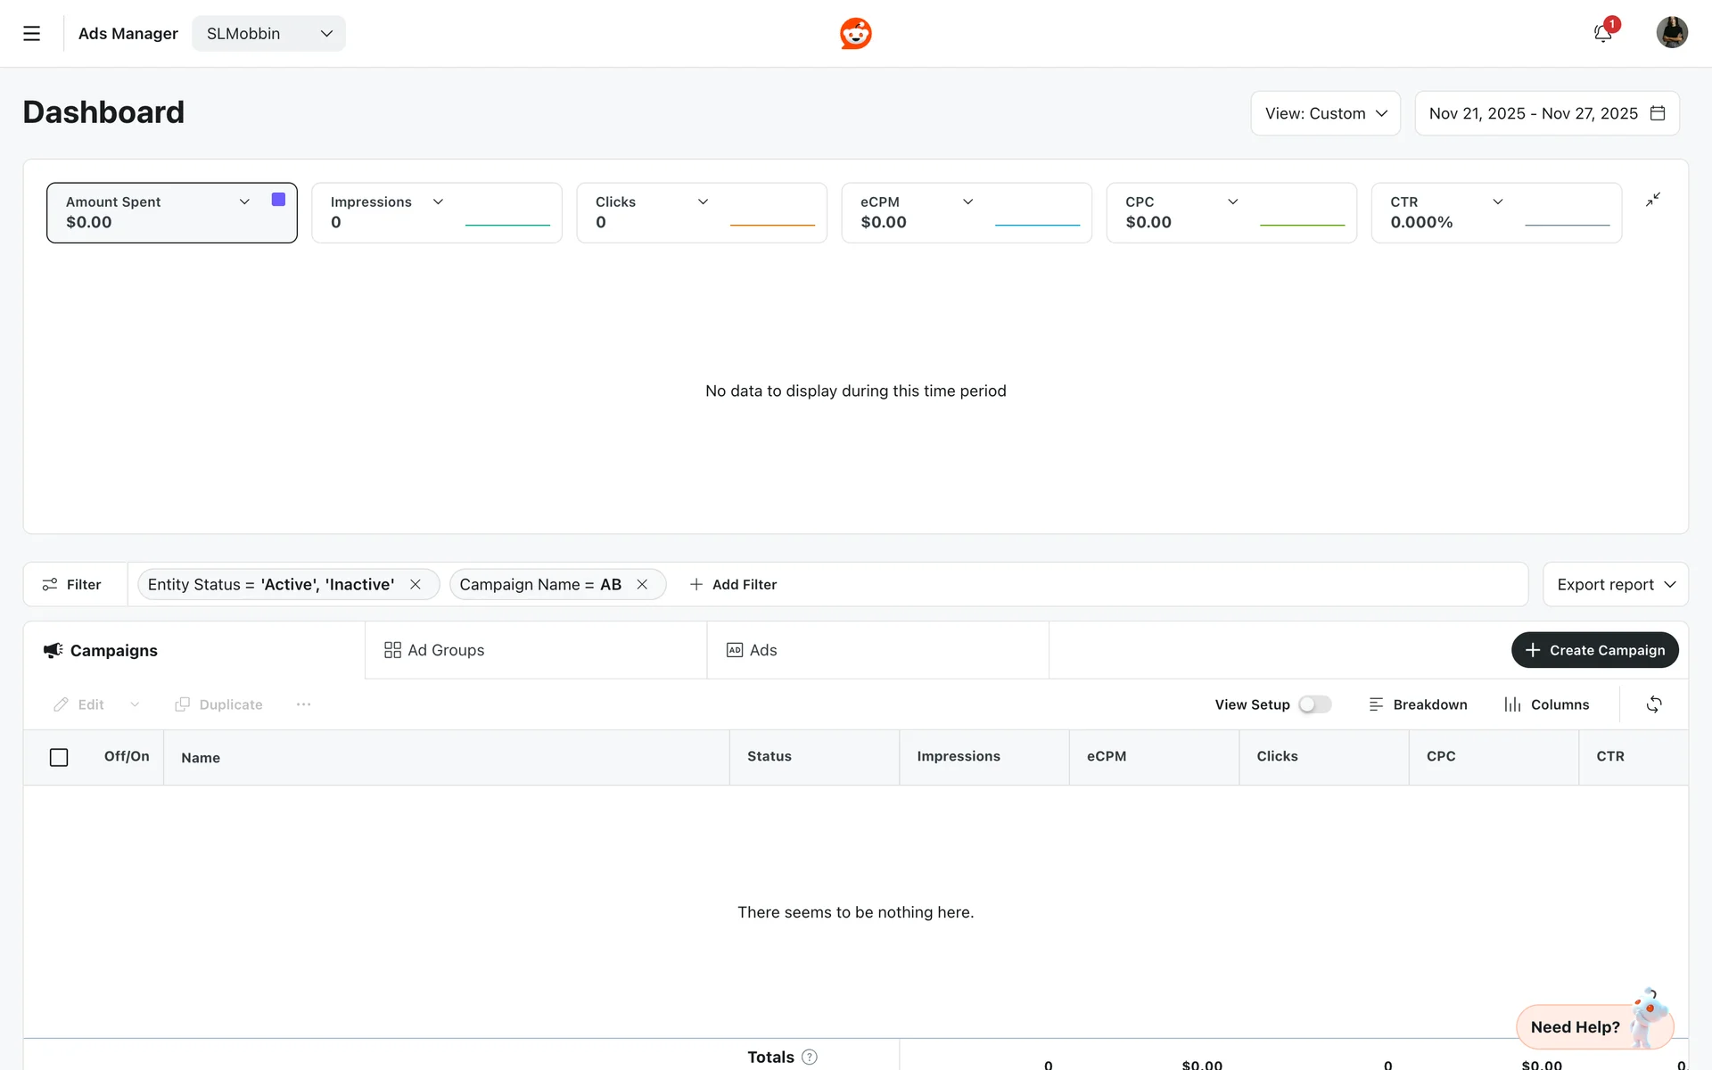Collapse the chart with the shrink icon
Viewport: 1712px width, 1070px height.
coord(1652,200)
